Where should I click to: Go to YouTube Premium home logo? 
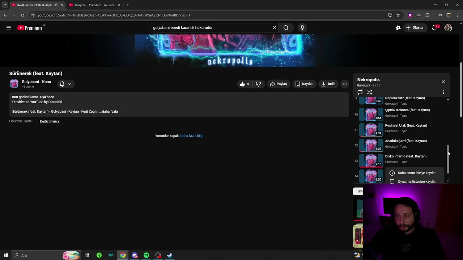point(30,28)
